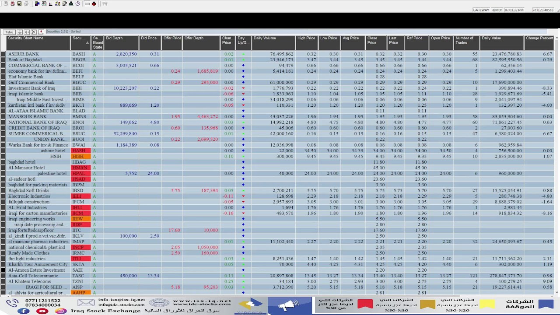
Task: Click the Daily Volume column header
Action: pyautogui.click(x=273, y=42)
